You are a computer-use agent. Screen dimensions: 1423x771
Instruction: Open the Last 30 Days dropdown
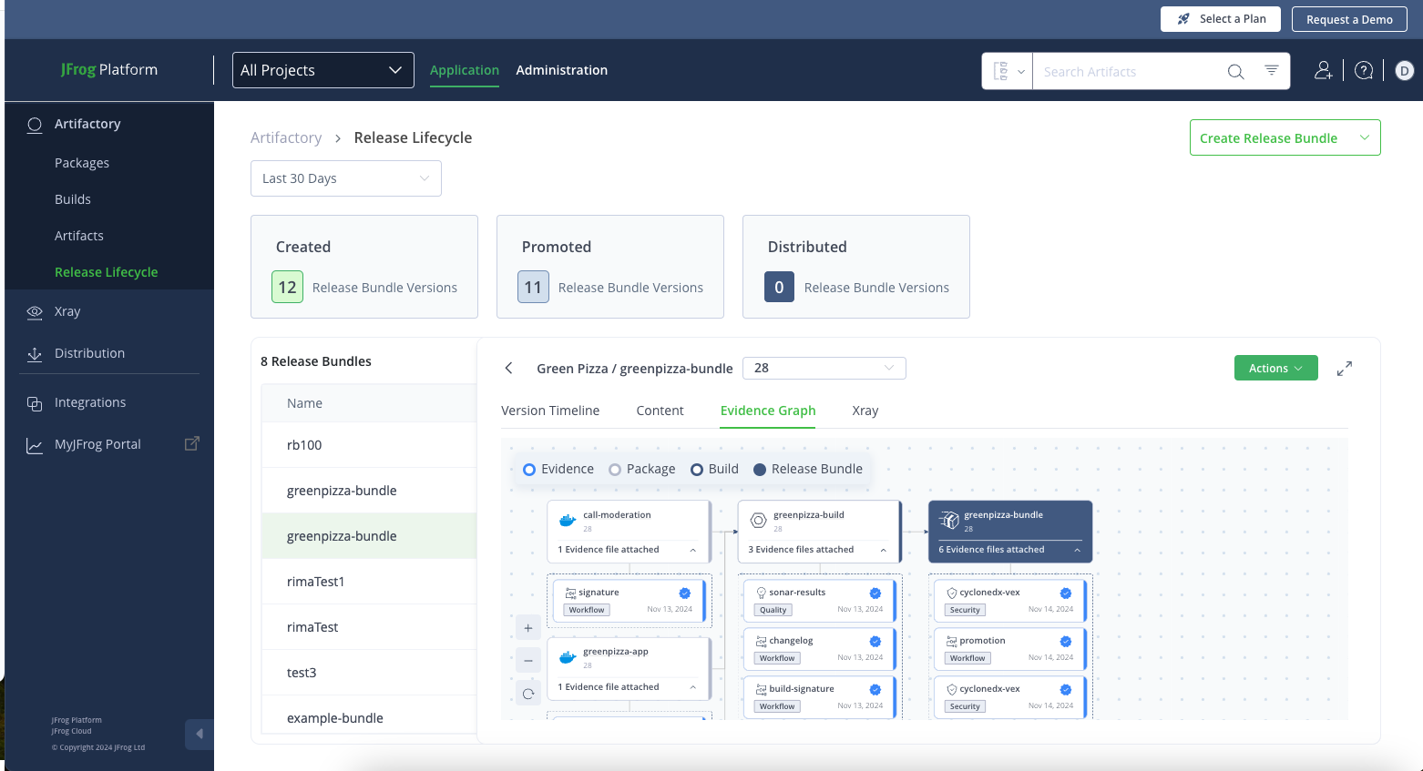point(345,178)
